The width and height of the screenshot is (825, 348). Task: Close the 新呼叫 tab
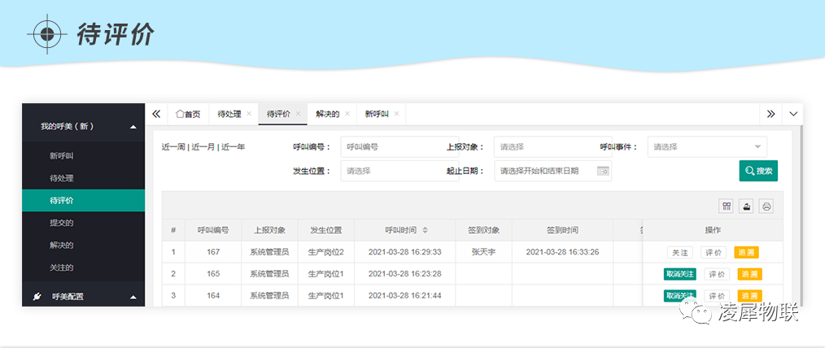click(x=396, y=114)
